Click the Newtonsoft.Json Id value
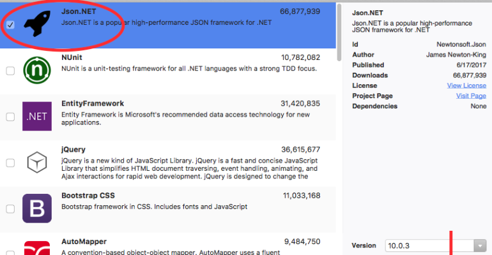This screenshot has height=255, width=492. pos(461,45)
